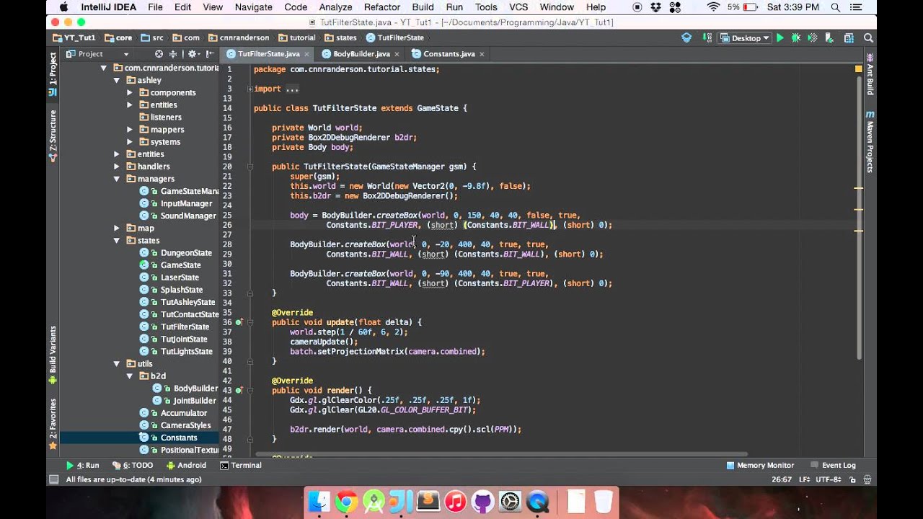Screen dimensions: 923x519
Task: Expand the mappers folder
Action: click(x=130, y=130)
